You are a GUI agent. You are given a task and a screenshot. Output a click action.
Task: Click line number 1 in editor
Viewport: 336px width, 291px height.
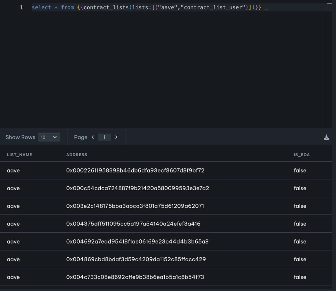coord(21,7)
